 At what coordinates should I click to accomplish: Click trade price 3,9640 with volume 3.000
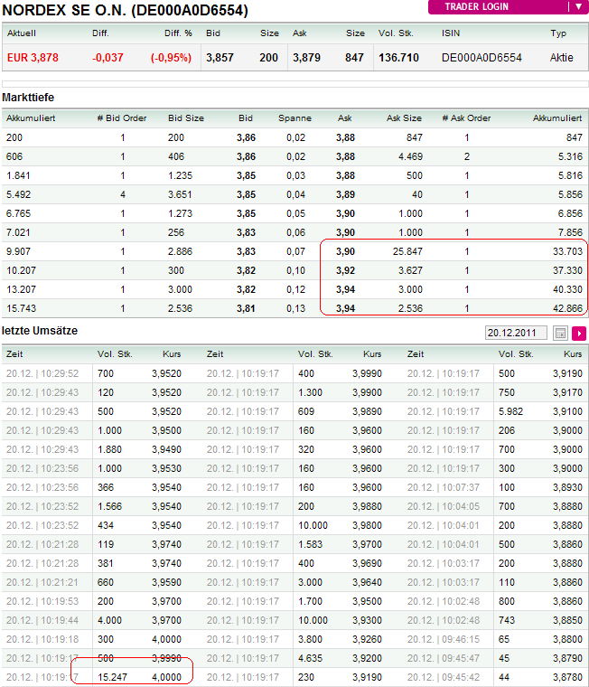coord(367,582)
